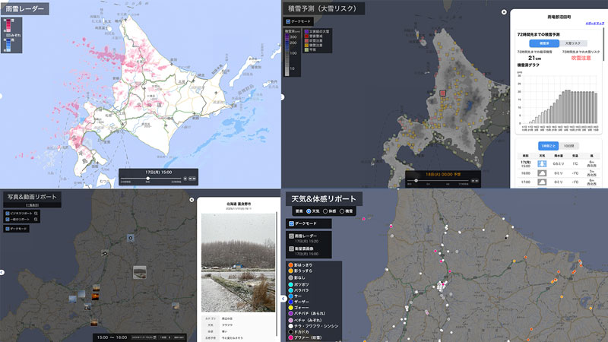The image size is (608, 342).
Task: Select the 体感 radio button
Action: 325,211
